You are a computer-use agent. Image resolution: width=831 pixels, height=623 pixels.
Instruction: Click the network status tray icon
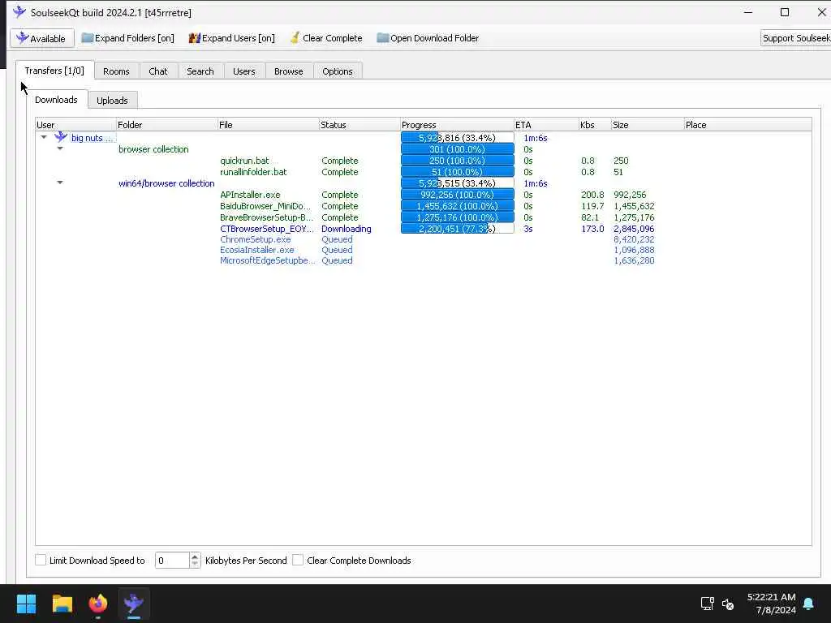click(x=707, y=604)
